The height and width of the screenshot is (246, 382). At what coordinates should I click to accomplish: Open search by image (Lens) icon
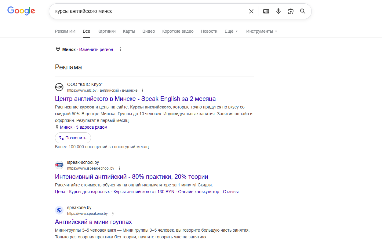click(291, 11)
